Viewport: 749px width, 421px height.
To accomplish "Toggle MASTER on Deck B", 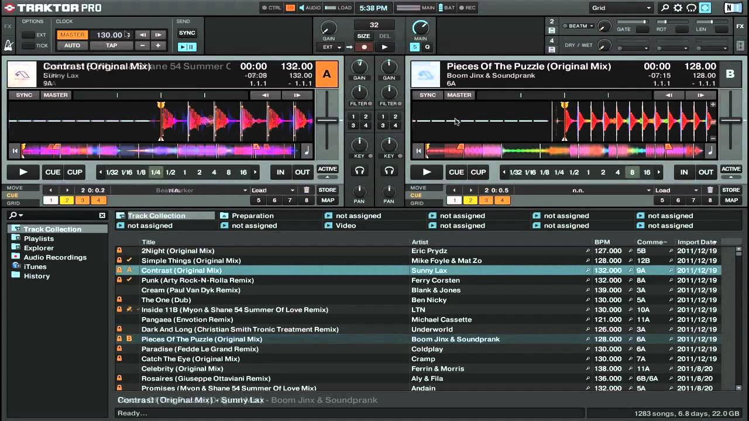I will coord(459,95).
